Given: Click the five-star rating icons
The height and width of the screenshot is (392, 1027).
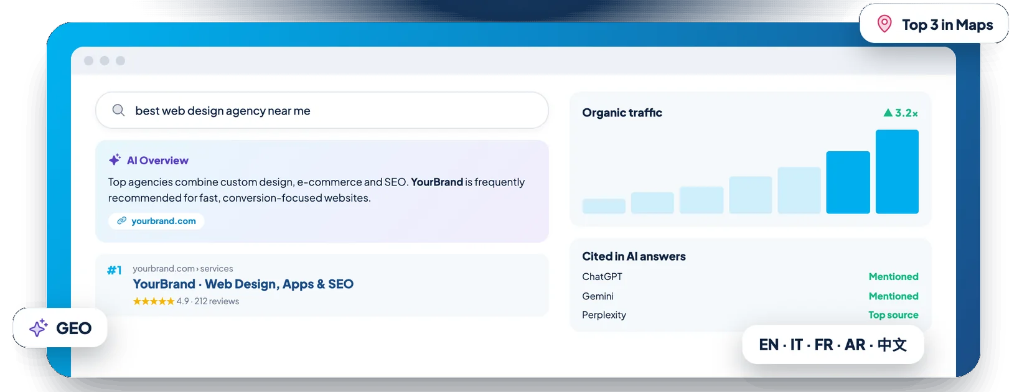Looking at the screenshot, I should pyautogui.click(x=154, y=301).
